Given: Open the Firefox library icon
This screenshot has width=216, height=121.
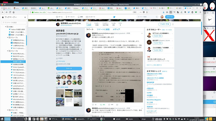Looking at the screenshot, I should pos(167,12).
